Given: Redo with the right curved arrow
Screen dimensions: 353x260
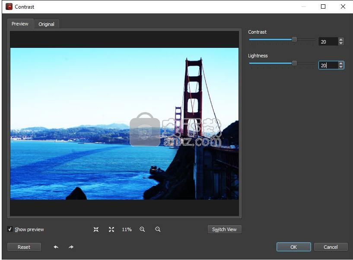Looking at the screenshot, I should click(71, 247).
